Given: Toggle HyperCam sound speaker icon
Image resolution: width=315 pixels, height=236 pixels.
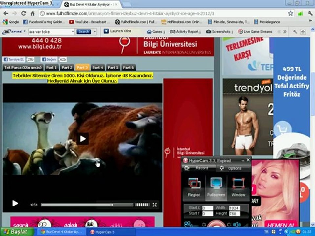Looking at the screenshot, I should [x=237, y=225].
